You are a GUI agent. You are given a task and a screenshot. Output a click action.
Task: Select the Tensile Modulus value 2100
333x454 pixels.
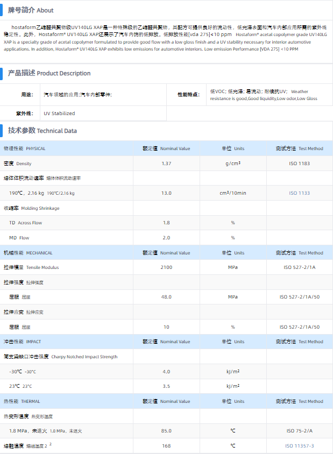click(x=166, y=267)
